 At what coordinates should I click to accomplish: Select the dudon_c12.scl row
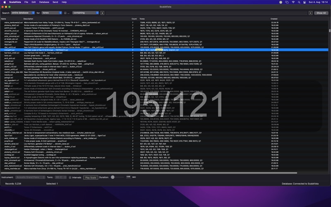click(x=164, y=67)
